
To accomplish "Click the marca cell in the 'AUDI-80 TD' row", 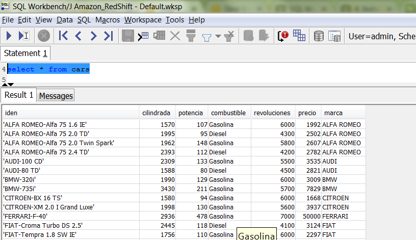I will (343, 171).
